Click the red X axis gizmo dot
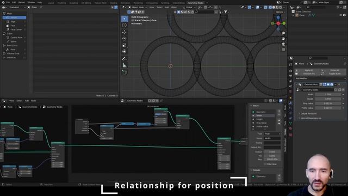348x196 pixels. click(278, 23)
